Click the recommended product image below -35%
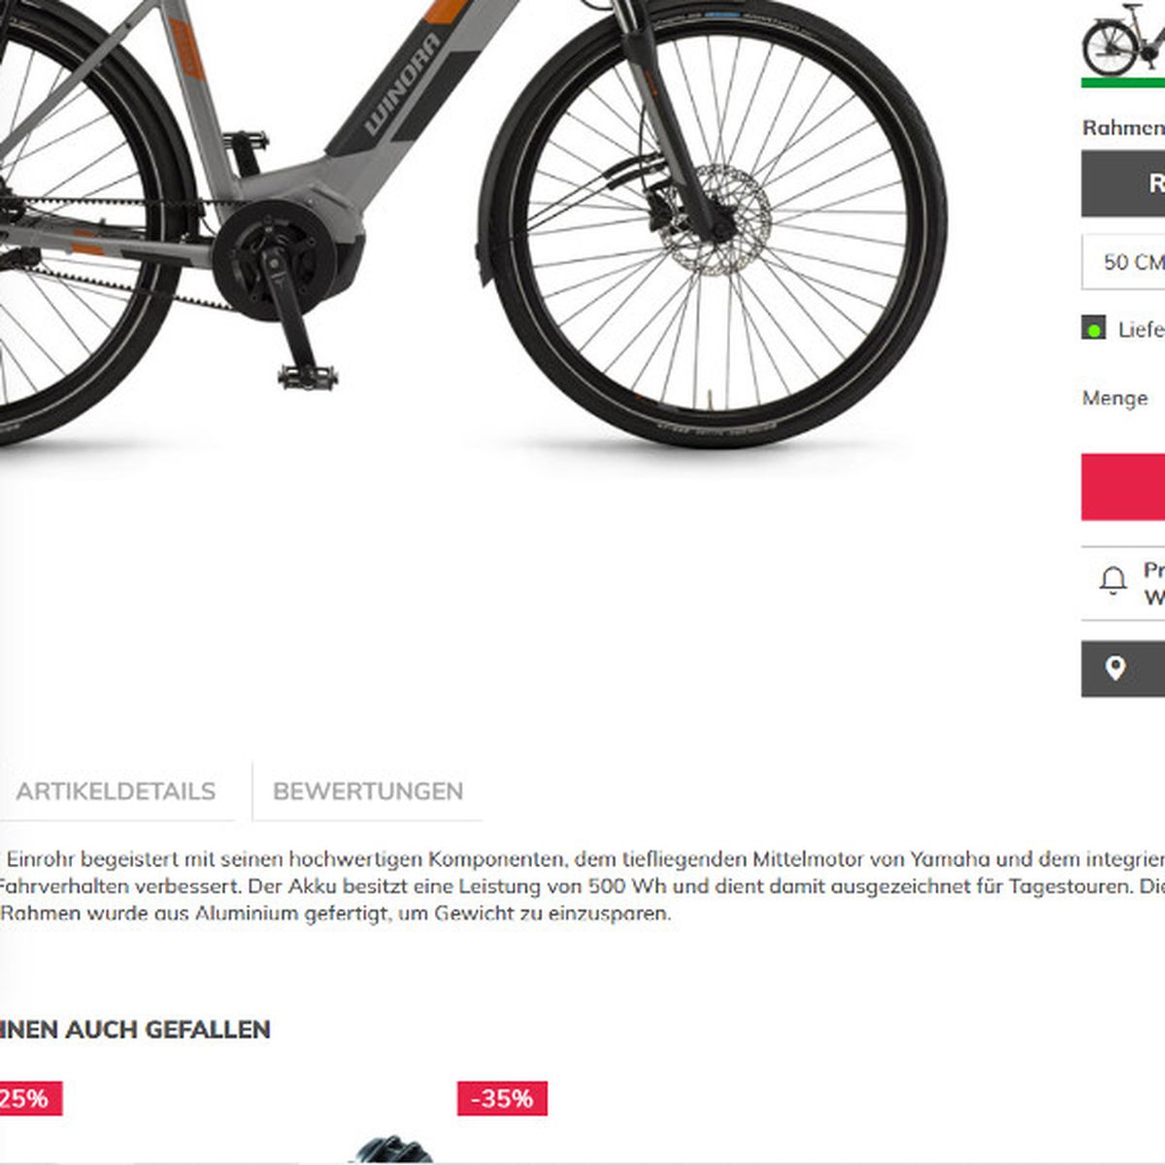 point(393,1149)
